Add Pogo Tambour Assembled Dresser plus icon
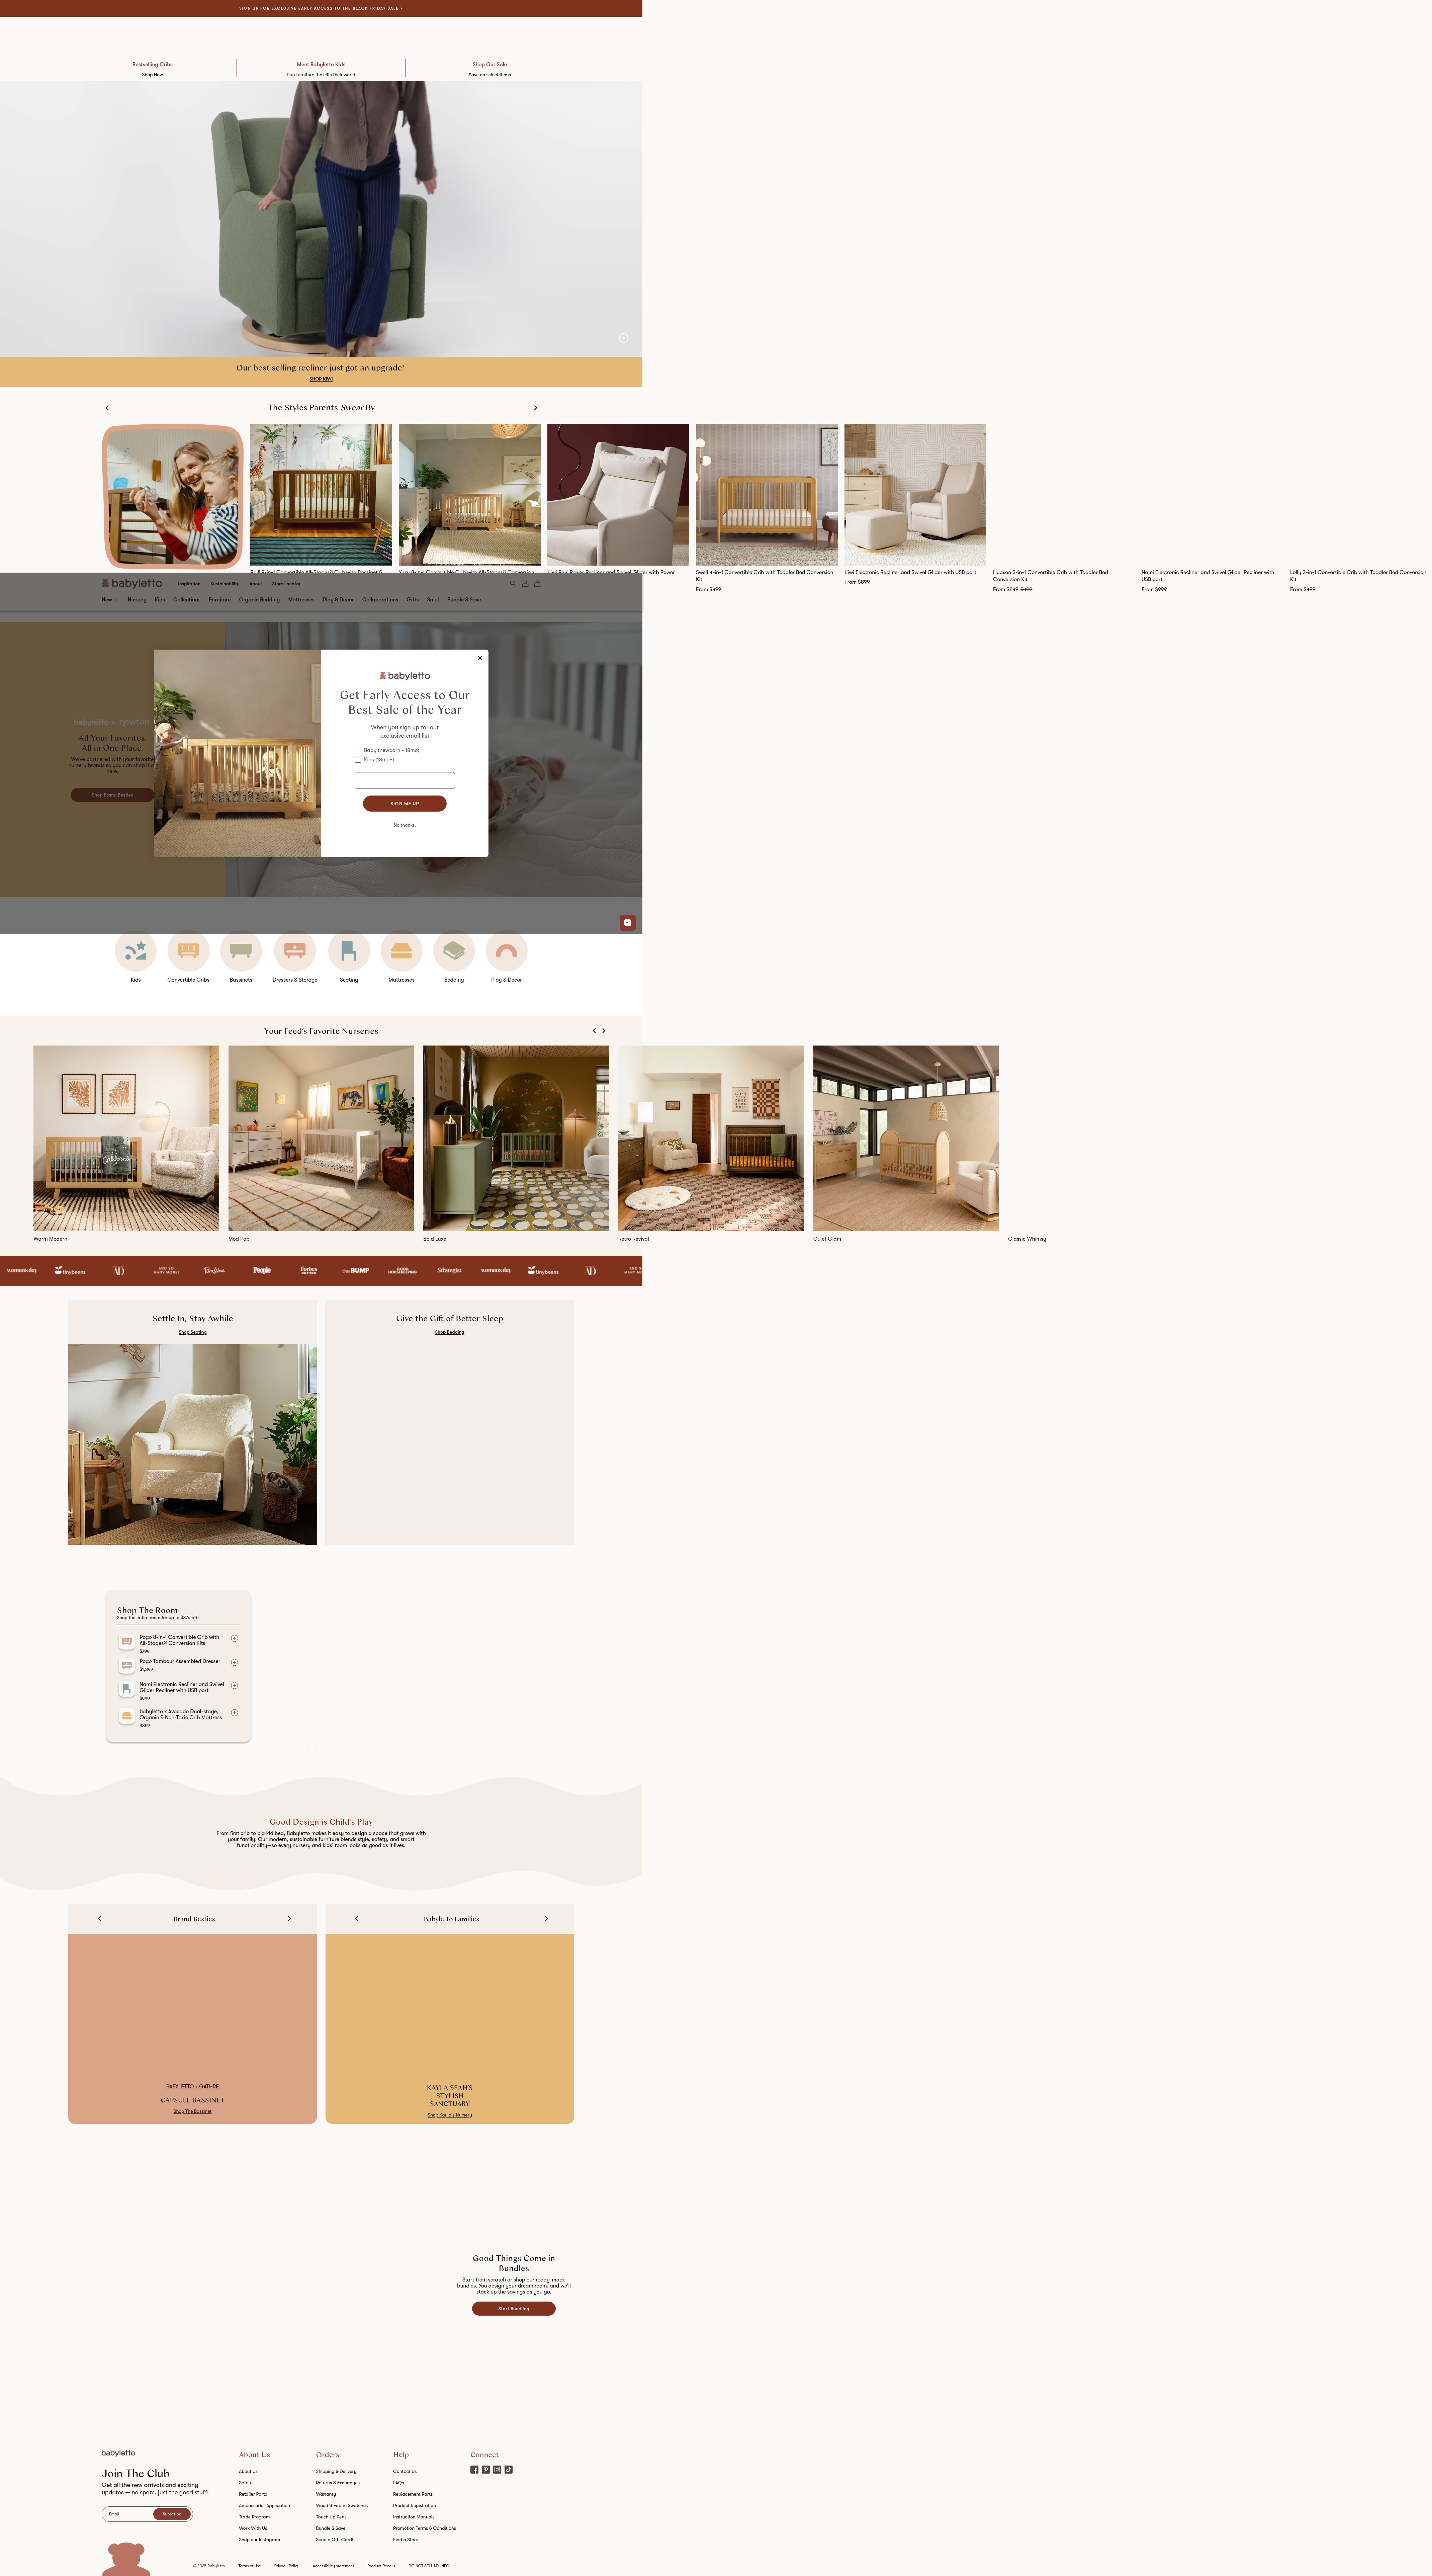The width and height of the screenshot is (1432, 2576). [x=235, y=1663]
